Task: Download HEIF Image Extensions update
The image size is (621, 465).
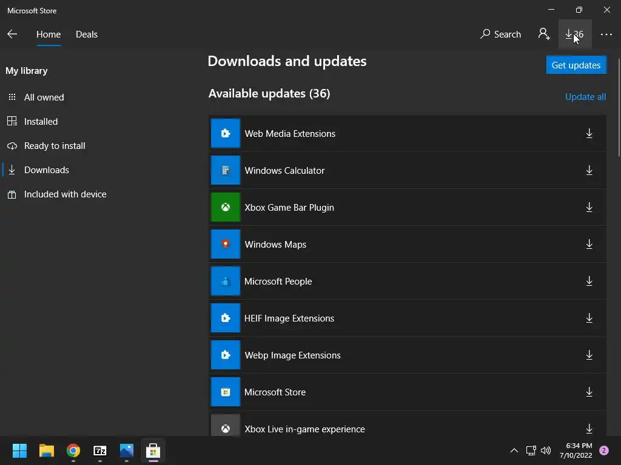Action: [x=589, y=318]
